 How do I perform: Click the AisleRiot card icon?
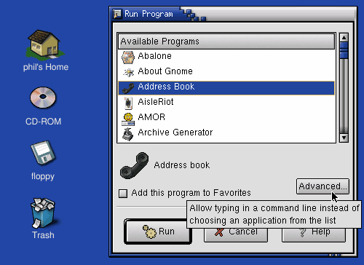click(128, 103)
